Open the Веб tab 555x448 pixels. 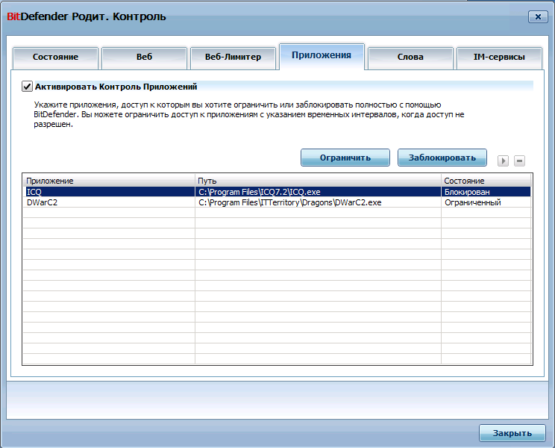tap(144, 57)
